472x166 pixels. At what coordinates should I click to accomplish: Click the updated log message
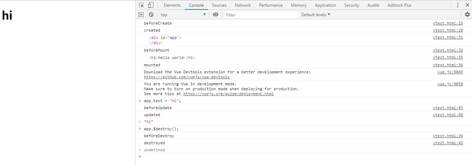(x=152, y=115)
